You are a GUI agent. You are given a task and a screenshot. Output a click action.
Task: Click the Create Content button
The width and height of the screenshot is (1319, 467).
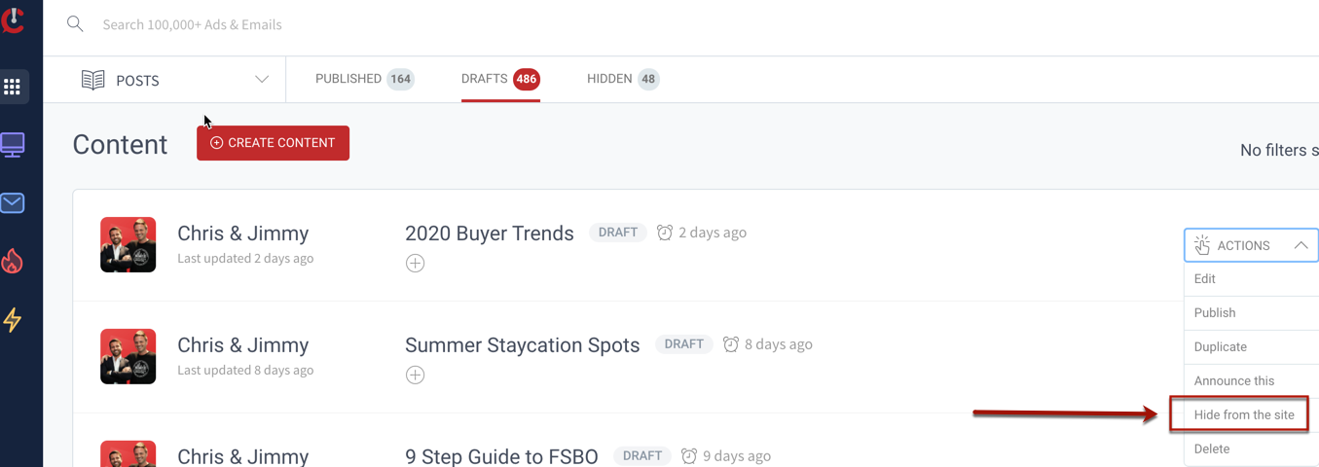click(273, 143)
